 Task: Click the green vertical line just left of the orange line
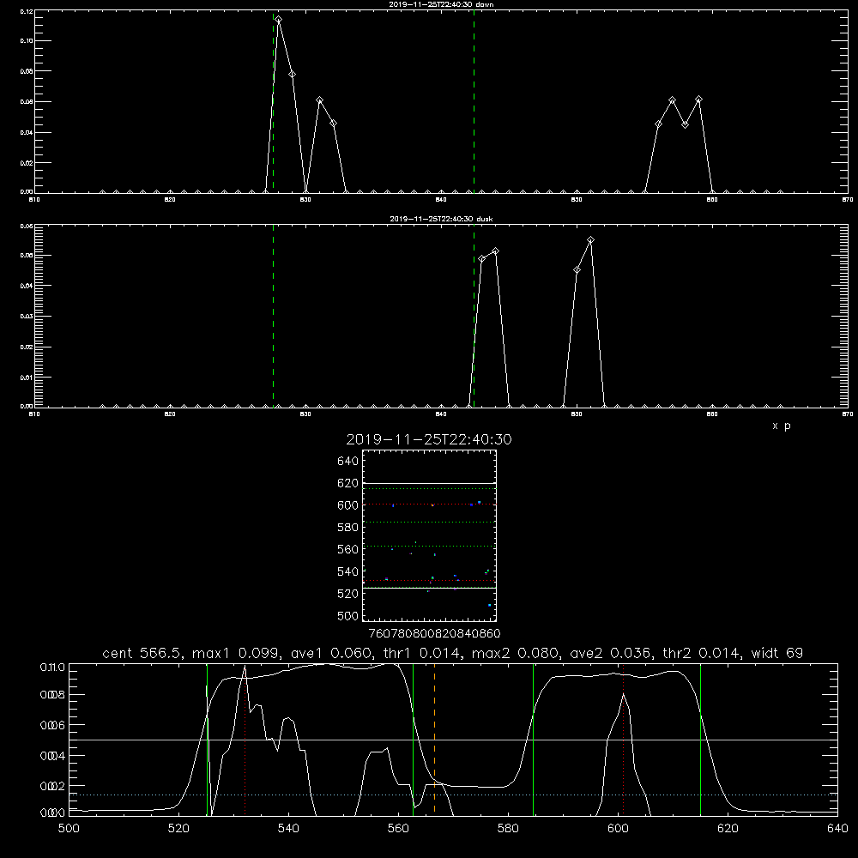click(414, 739)
